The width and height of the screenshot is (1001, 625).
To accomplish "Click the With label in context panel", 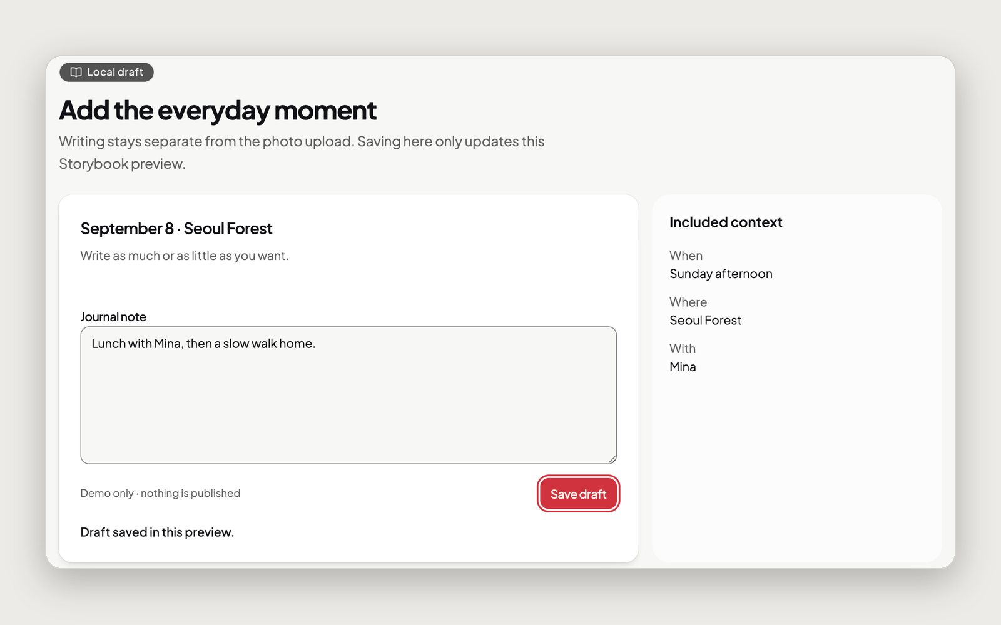I will point(683,349).
